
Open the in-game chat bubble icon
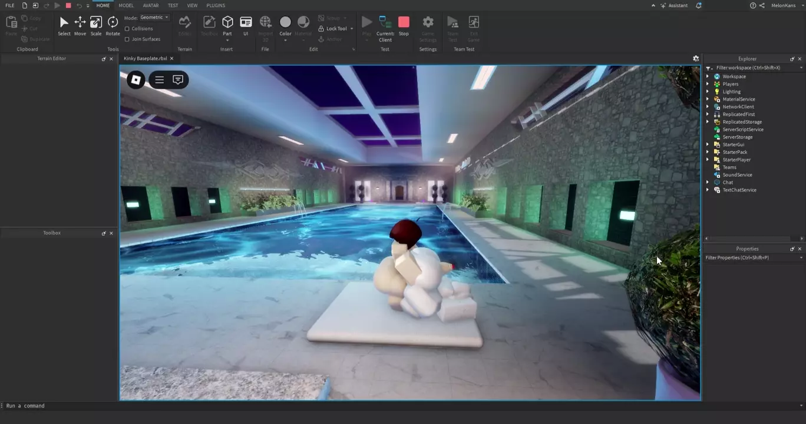[x=178, y=80]
